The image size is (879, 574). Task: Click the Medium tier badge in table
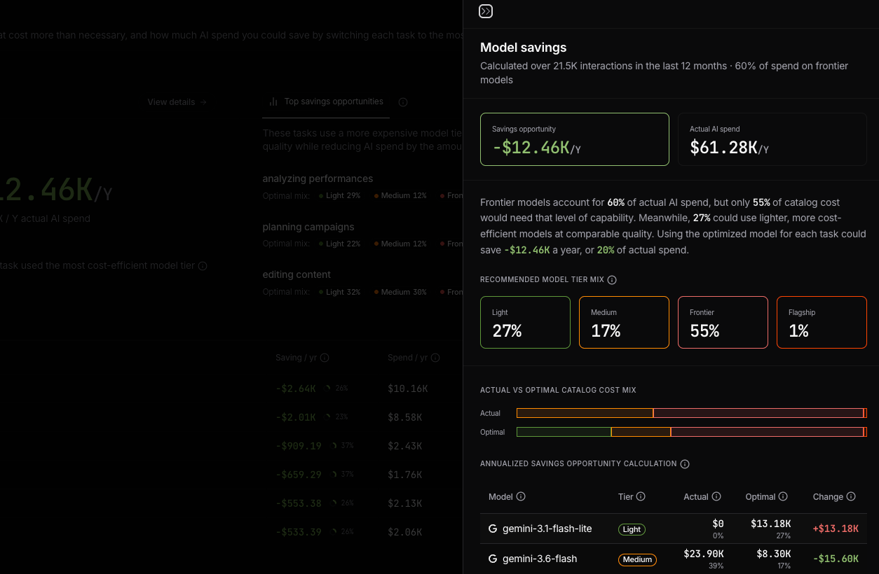click(x=637, y=559)
